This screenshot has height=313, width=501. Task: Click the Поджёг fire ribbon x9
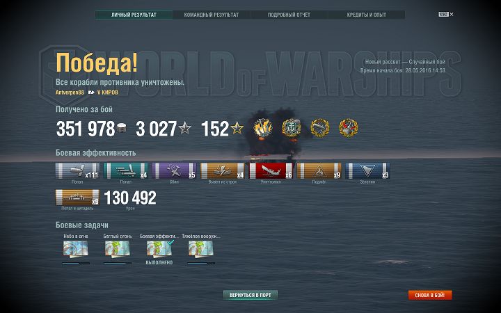319,171
